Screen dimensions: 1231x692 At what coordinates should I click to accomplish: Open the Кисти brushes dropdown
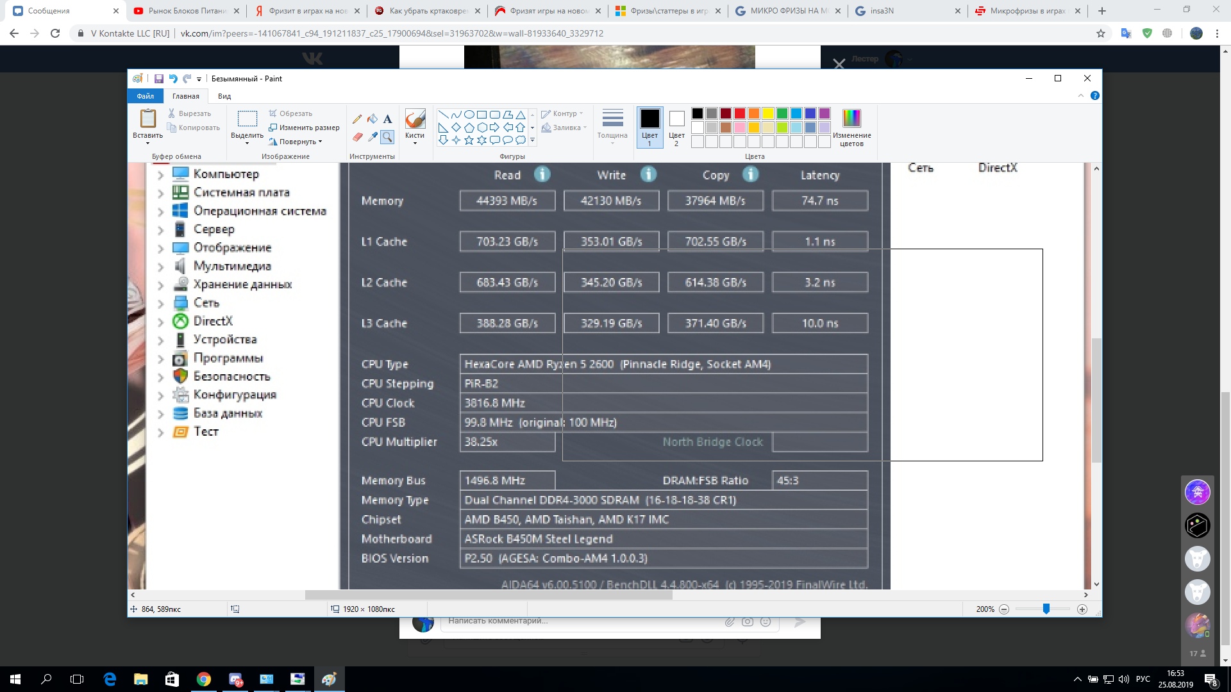click(415, 140)
